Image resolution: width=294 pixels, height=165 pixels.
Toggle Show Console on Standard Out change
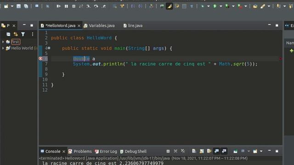point(216,151)
